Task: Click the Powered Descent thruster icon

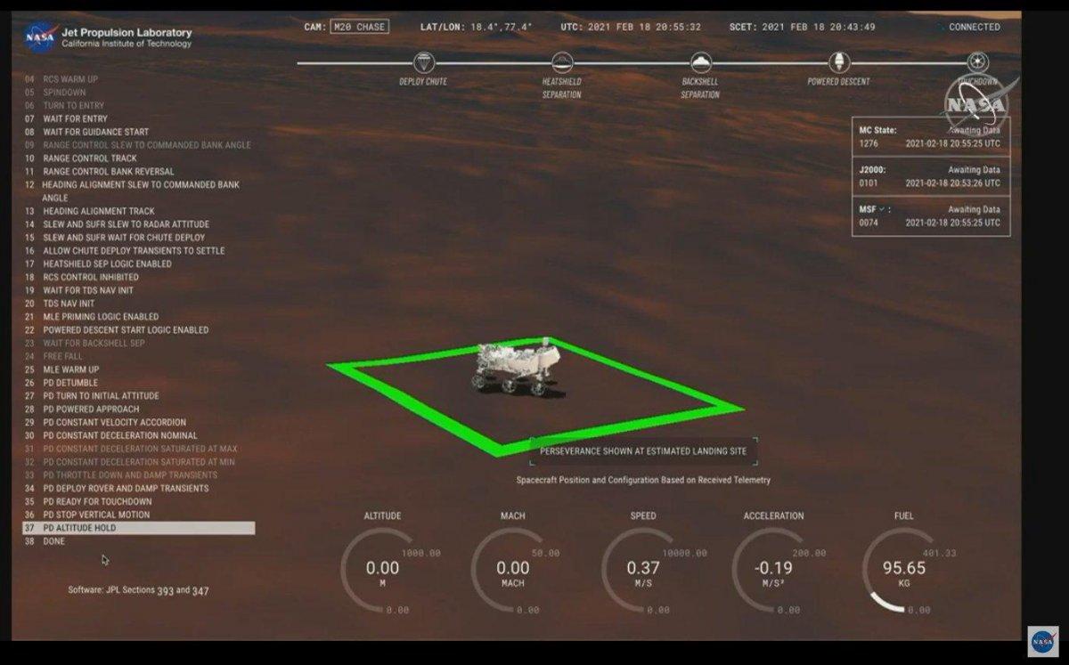Action: (x=837, y=63)
